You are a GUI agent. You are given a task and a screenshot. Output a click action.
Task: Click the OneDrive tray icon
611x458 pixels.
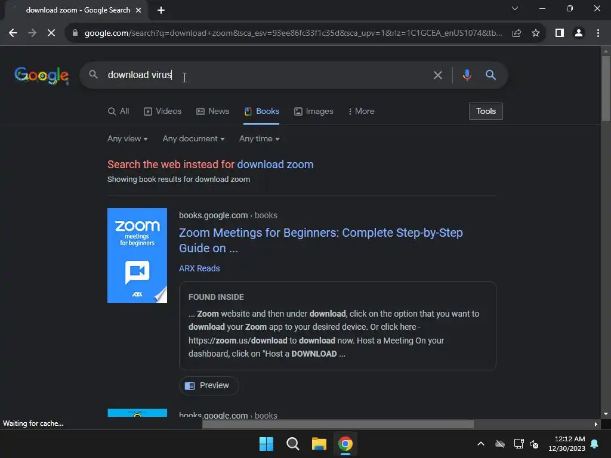pos(500,444)
